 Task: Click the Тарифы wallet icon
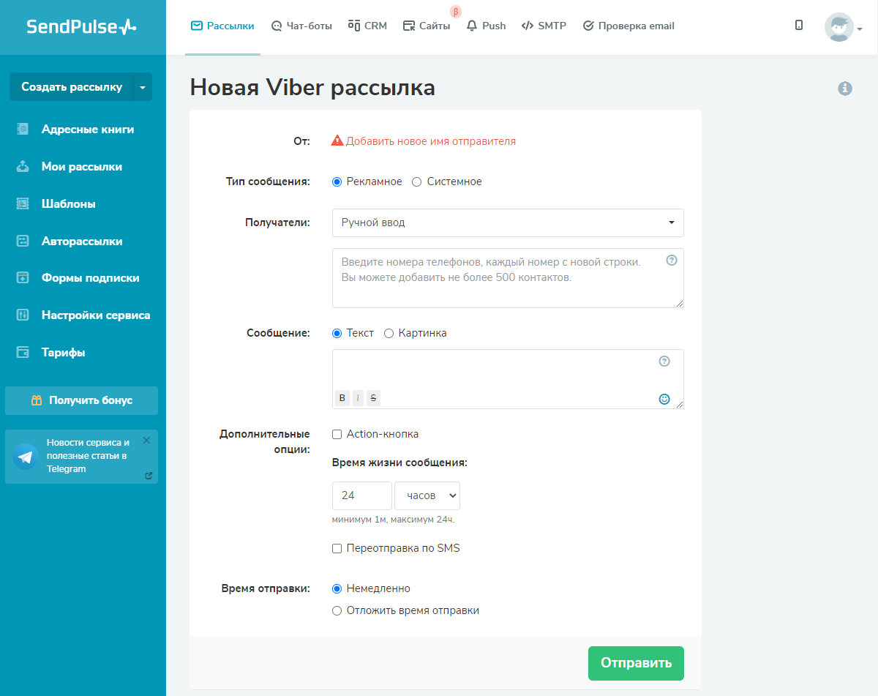(x=23, y=353)
